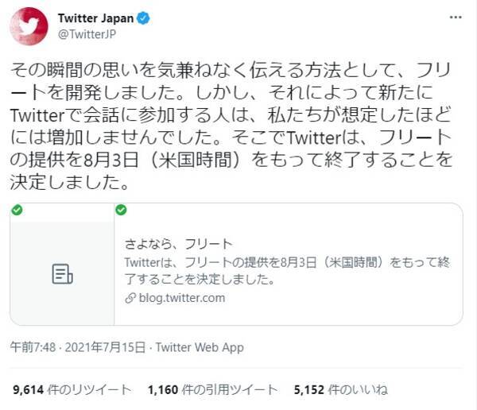Click the tweet's final line 決定しました

coord(72,181)
